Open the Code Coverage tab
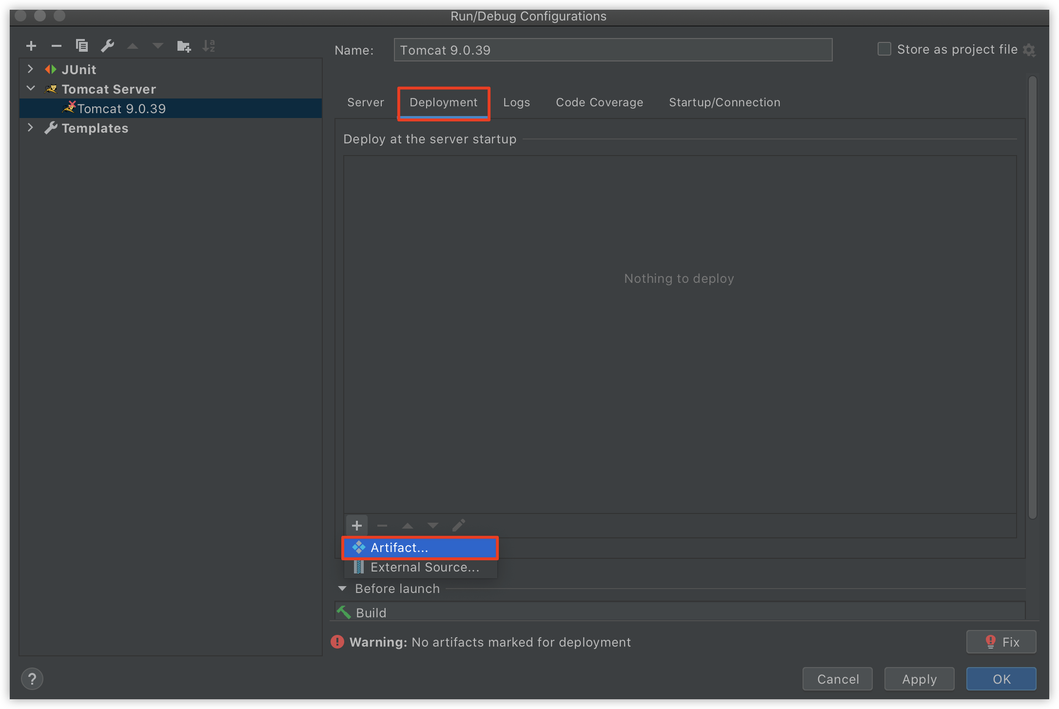 599,102
